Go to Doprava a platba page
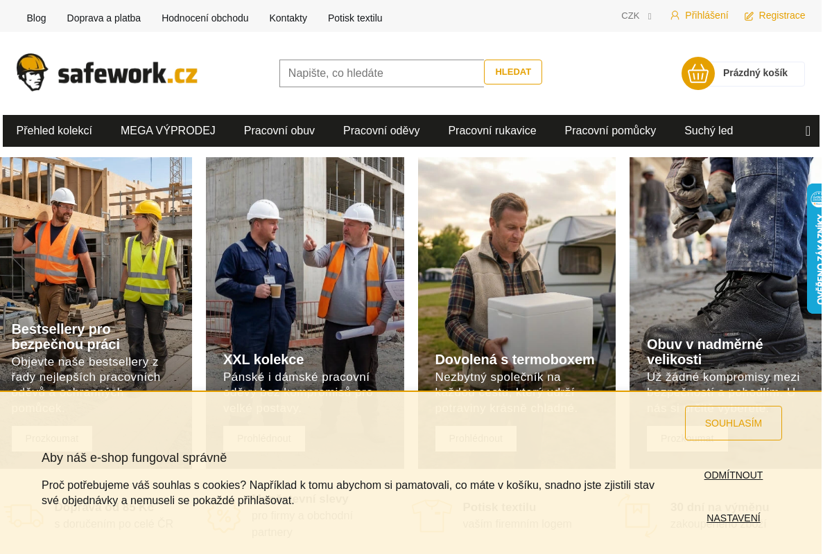 [104, 18]
